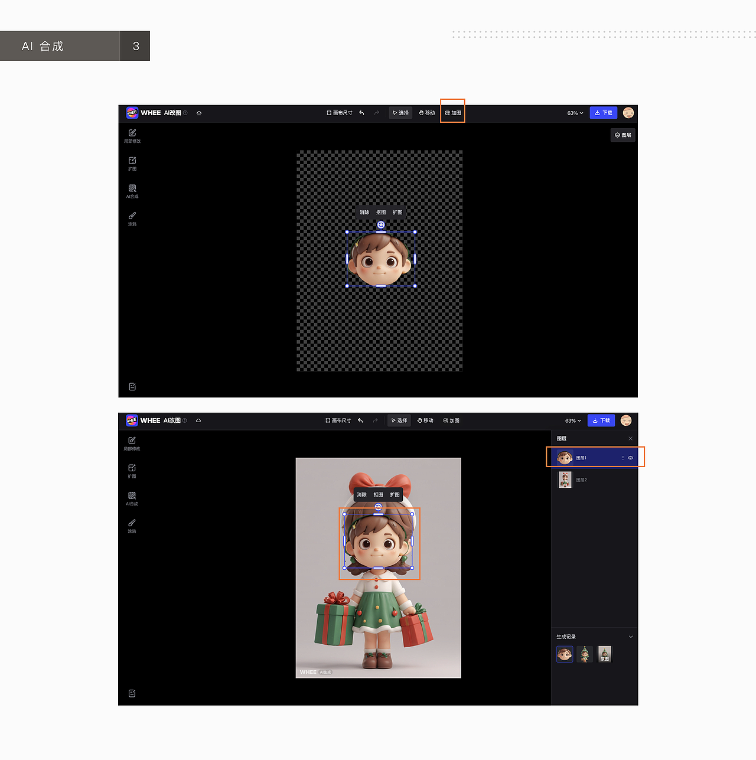Select 局部修改 tool in upper editor

click(132, 136)
